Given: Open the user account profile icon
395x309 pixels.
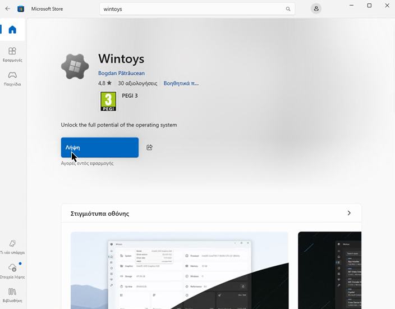Looking at the screenshot, I should (316, 9).
